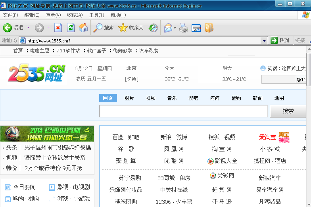
Task: Click the Forward arrow button
Action: click(x=39, y=28)
